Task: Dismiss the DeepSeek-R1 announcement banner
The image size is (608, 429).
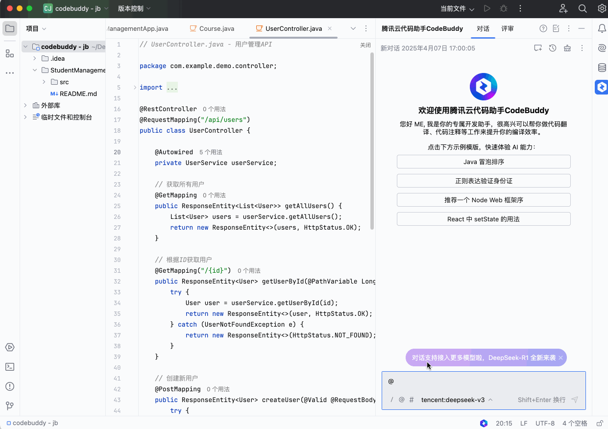Action: 560,357
